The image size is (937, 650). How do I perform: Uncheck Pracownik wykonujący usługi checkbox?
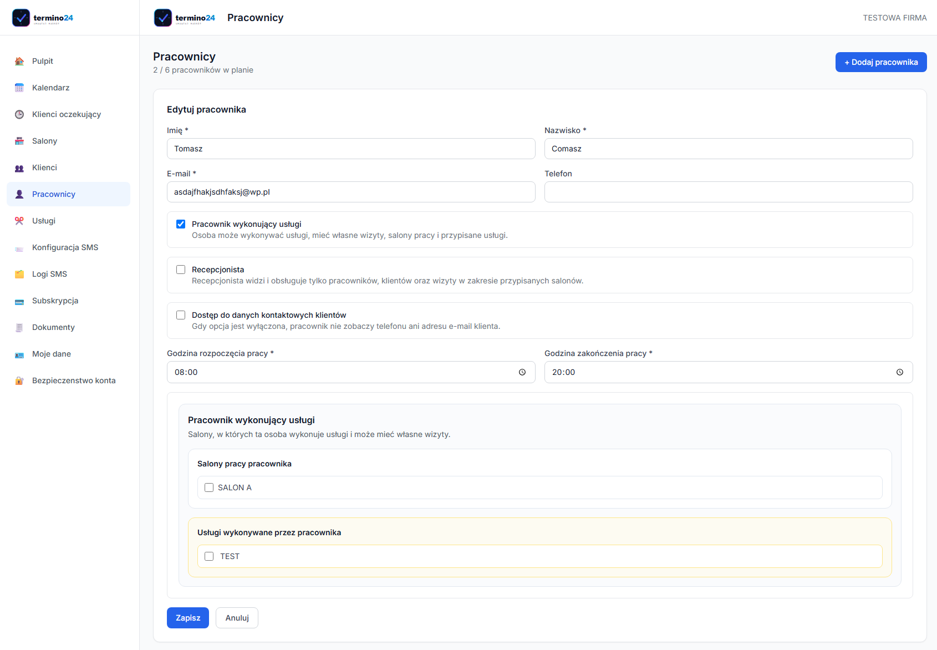point(181,224)
